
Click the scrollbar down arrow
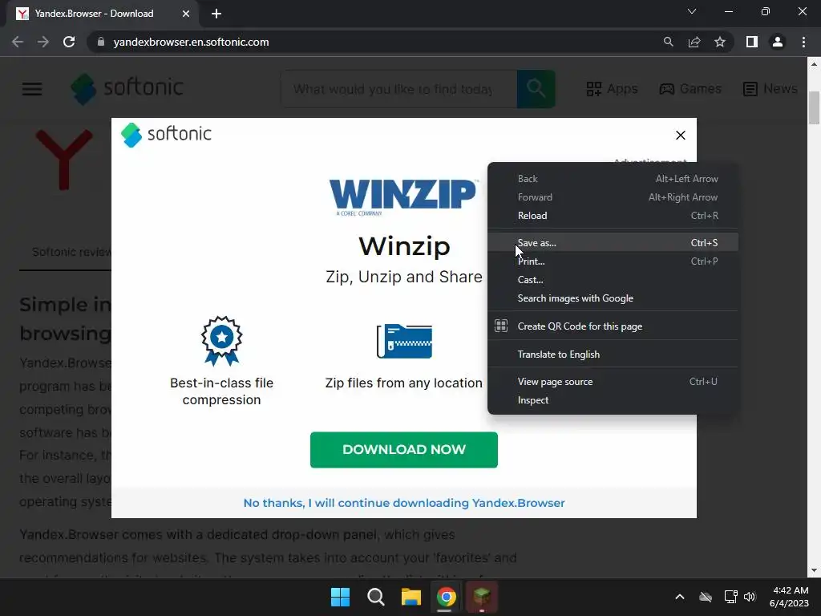(x=814, y=570)
